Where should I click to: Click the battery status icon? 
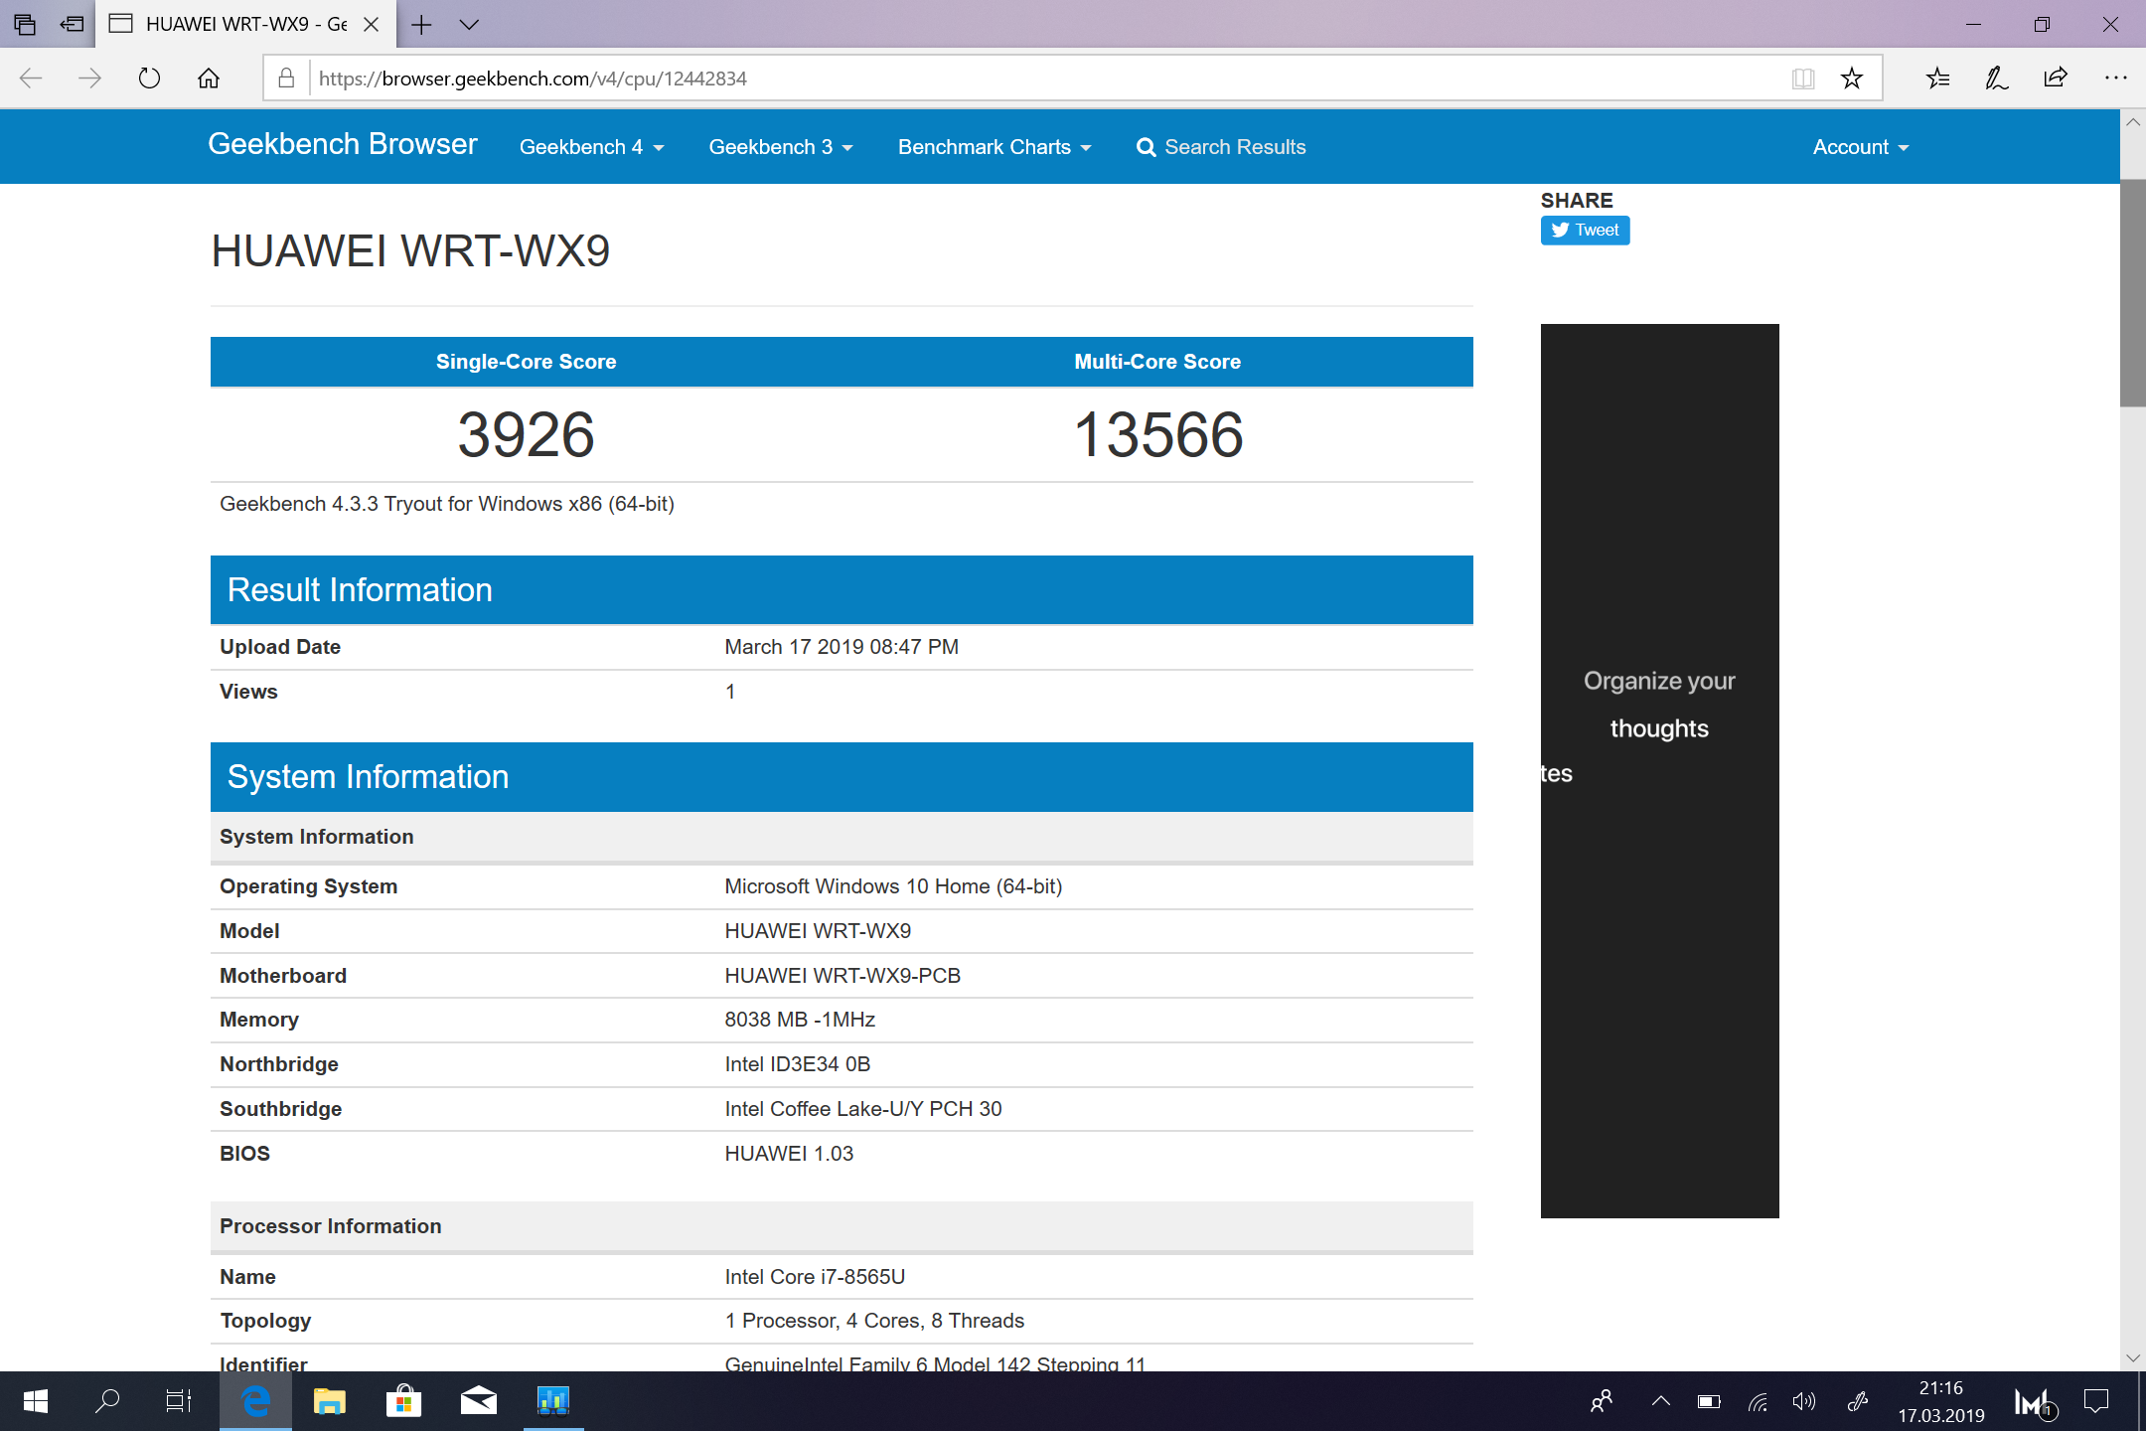[x=1709, y=1402]
